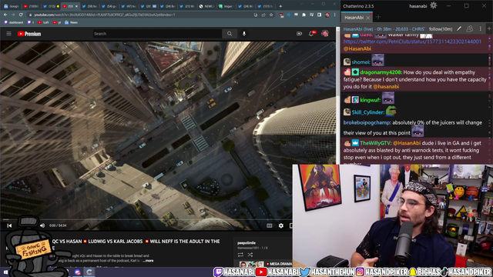Screen dimensions: 493x277
Task: Click username dragonarmy4208 in chat
Action: pyautogui.click(x=381, y=72)
